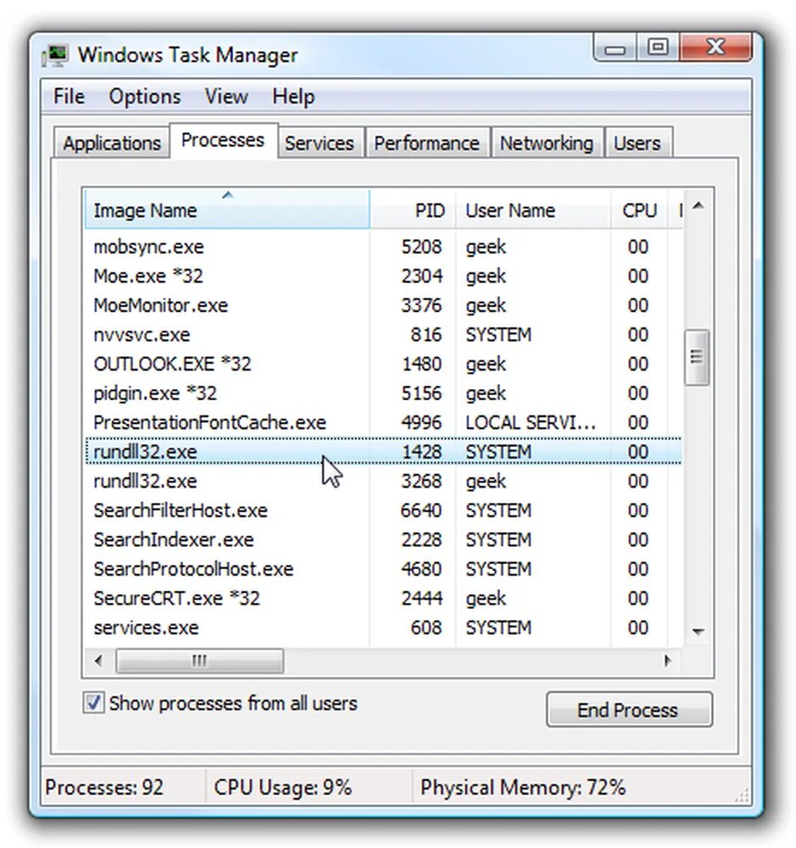Click the LOCAL SERVI... user name cell
This screenshot has height=848, width=796.
531,422
